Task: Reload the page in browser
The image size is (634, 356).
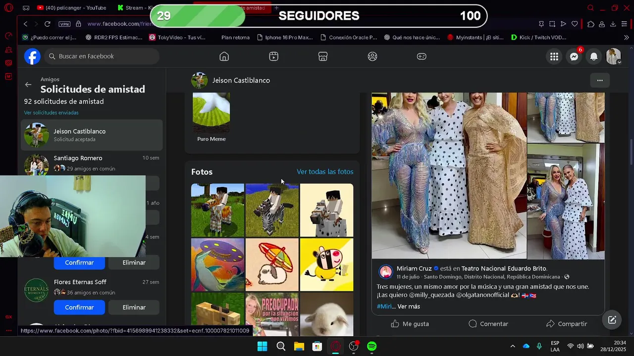Action: (48, 24)
